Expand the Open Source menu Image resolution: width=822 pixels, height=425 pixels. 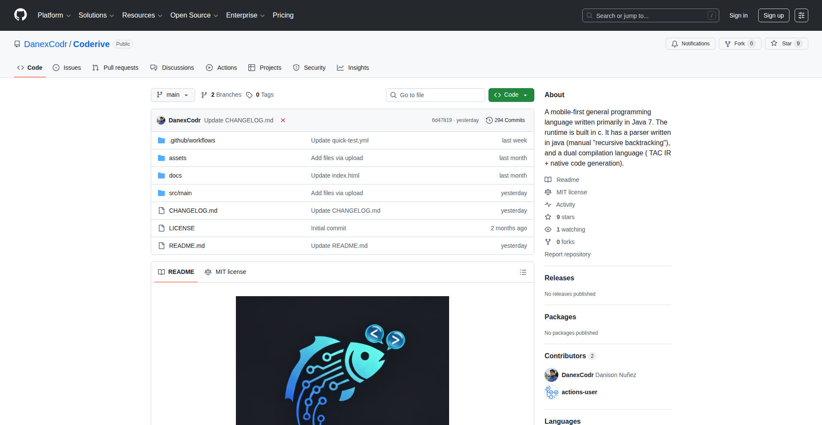[194, 15]
